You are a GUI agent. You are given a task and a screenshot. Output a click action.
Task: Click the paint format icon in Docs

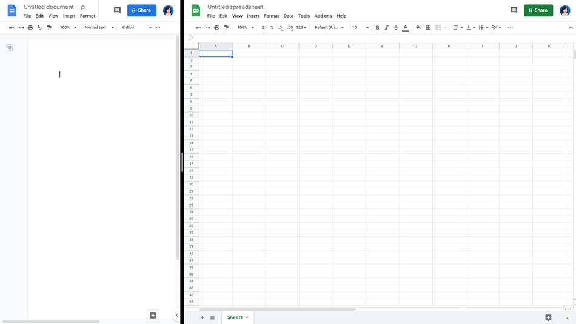click(49, 27)
